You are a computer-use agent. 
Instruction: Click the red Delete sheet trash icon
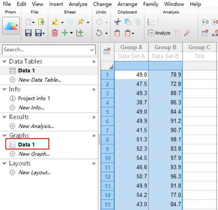pyautogui.click(x=55, y=33)
